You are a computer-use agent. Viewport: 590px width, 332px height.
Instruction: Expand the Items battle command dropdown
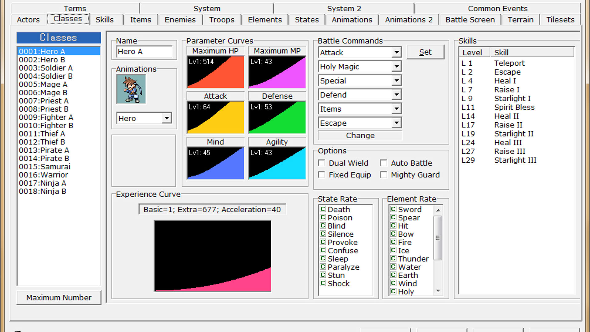[397, 109]
